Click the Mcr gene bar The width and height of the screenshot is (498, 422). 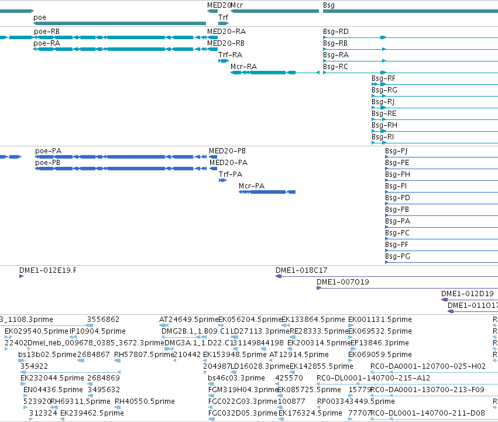point(274,11)
